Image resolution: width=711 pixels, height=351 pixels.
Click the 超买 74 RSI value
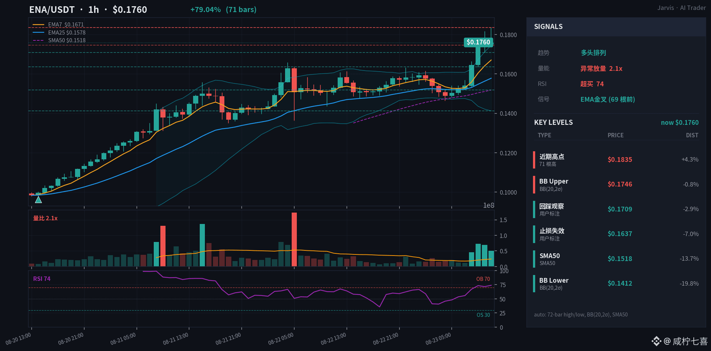click(592, 84)
